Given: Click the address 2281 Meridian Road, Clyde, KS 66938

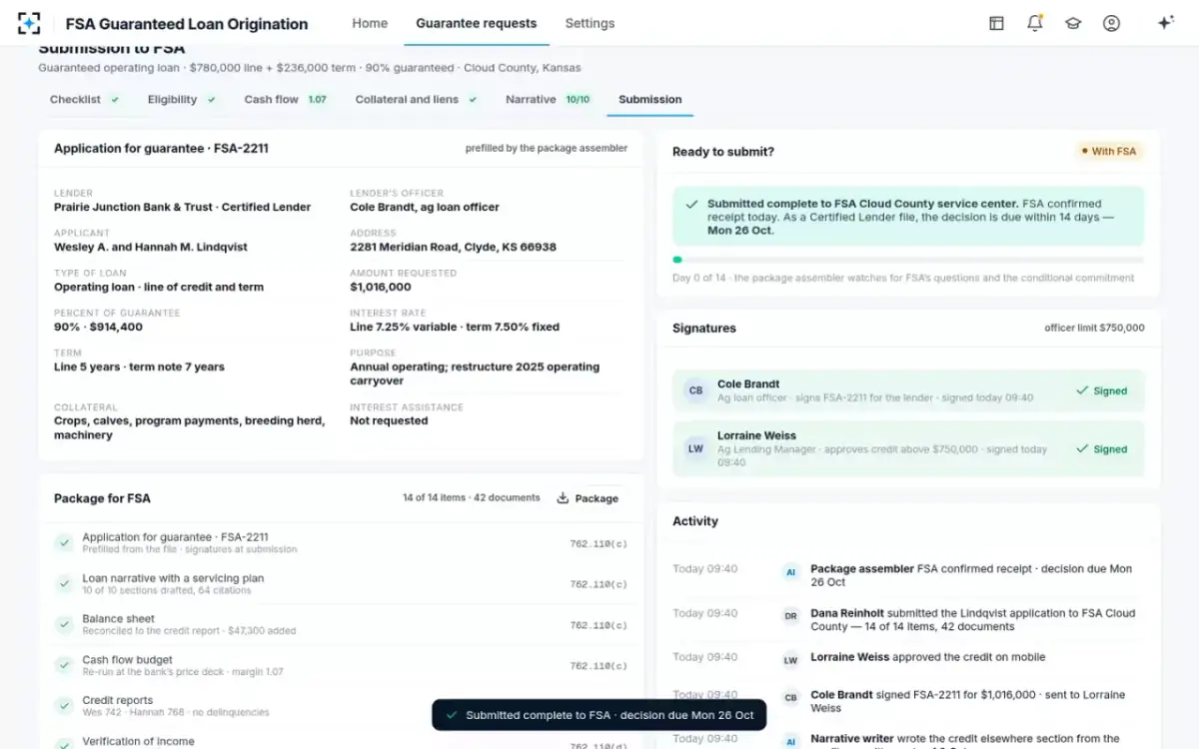Looking at the screenshot, I should (454, 247).
